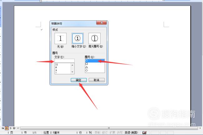Toggle 修订 track changes in status bar
Image resolution: width=203 pixels, height=135 pixels.
coord(105,132)
